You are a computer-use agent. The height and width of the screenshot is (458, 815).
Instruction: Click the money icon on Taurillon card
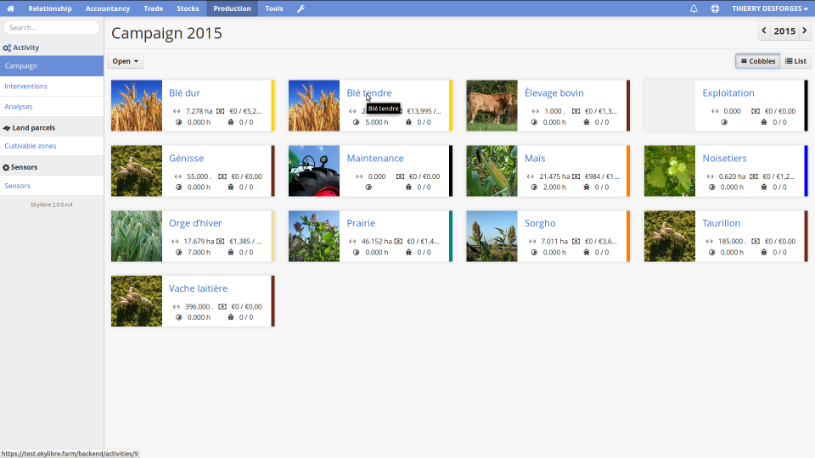[756, 242]
